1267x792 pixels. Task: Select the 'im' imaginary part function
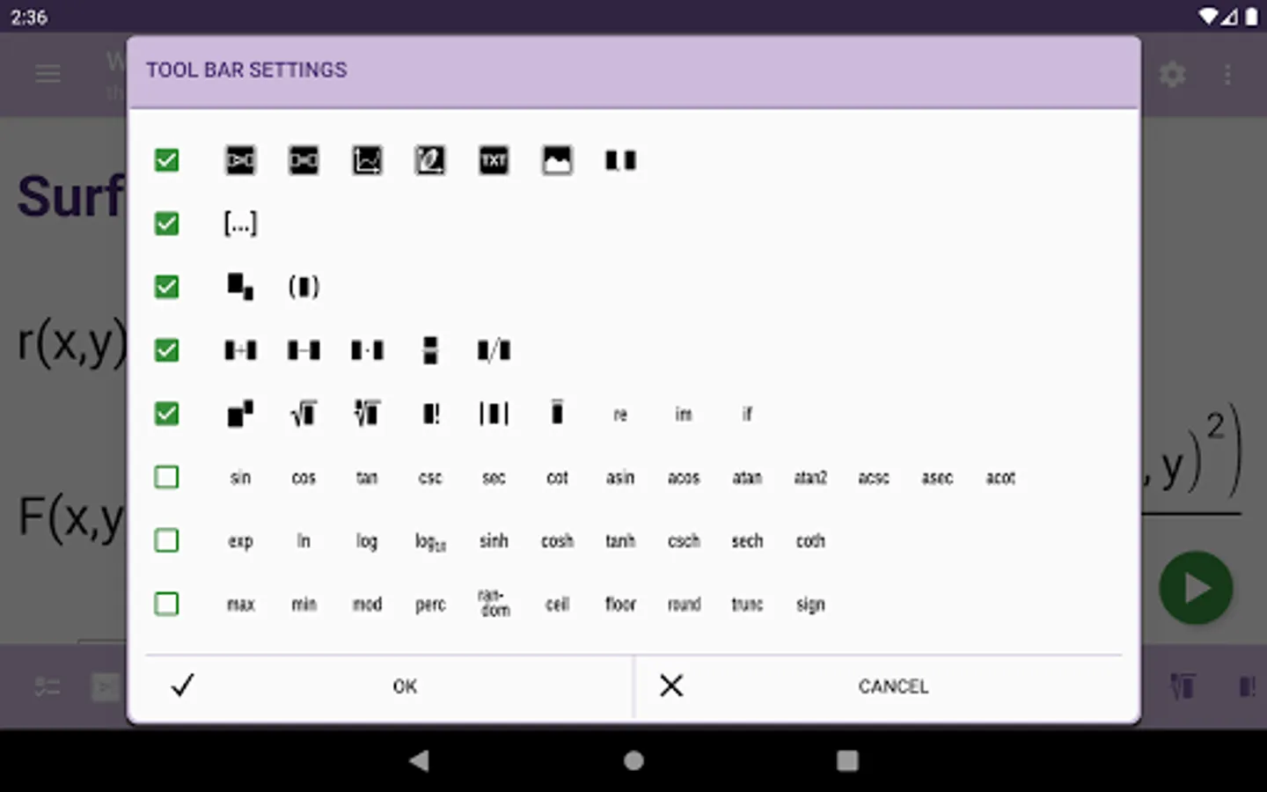(684, 414)
